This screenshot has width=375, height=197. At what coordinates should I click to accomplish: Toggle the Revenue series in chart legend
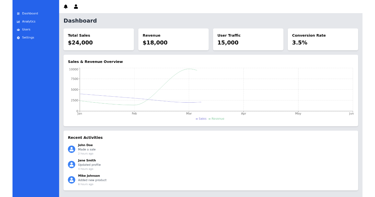point(217,119)
